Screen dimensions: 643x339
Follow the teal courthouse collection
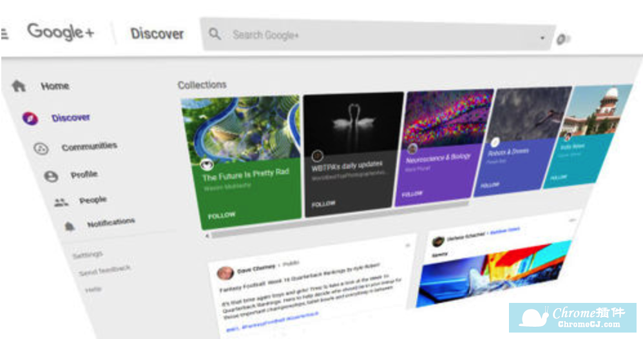point(559,177)
